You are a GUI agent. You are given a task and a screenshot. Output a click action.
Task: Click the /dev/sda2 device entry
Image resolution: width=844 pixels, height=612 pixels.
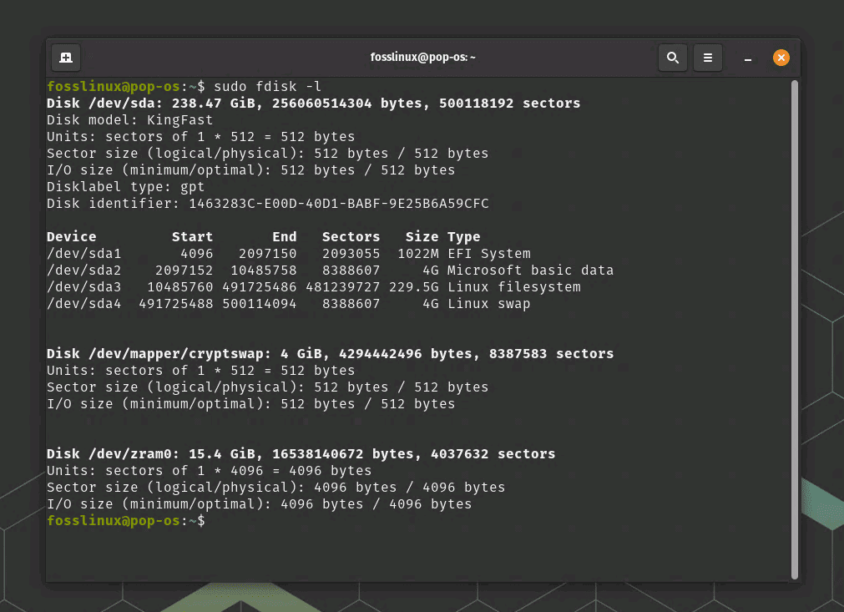84,270
